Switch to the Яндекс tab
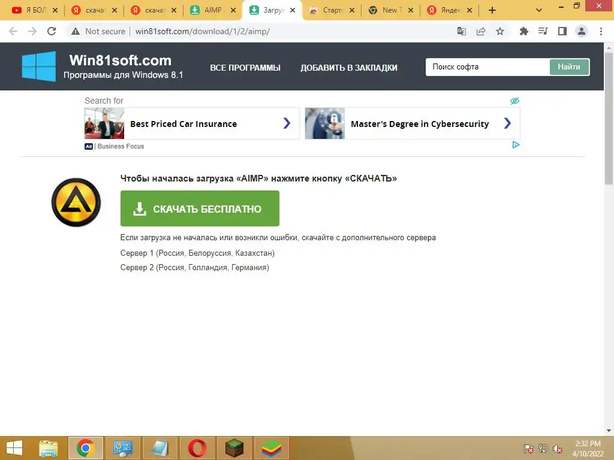 [450, 10]
